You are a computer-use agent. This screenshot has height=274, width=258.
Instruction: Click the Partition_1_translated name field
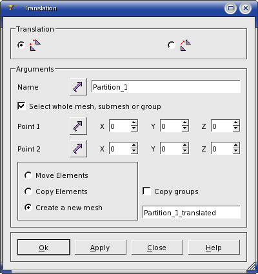click(192, 212)
